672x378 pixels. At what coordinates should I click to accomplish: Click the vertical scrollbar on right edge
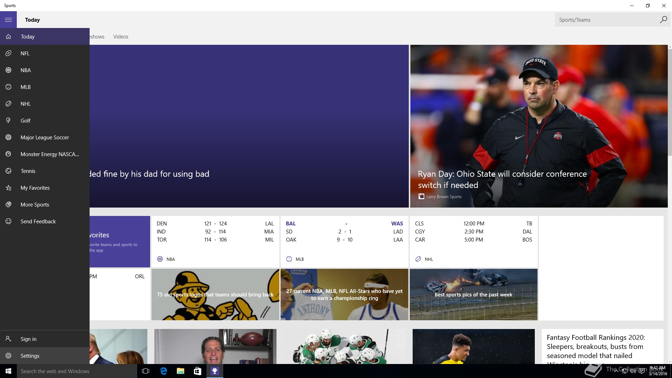point(670,101)
